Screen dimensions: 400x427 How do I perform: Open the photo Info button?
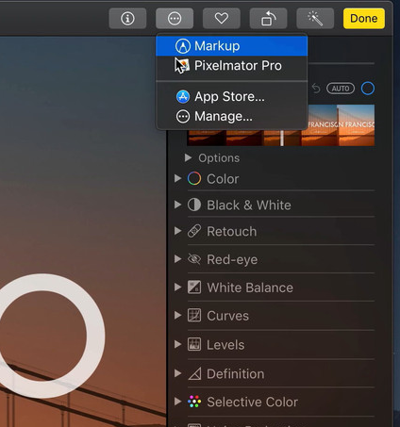(127, 19)
